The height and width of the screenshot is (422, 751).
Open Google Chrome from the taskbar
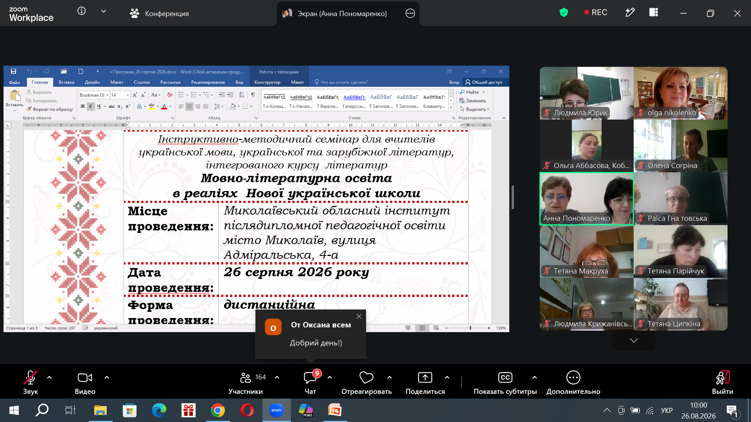(217, 410)
